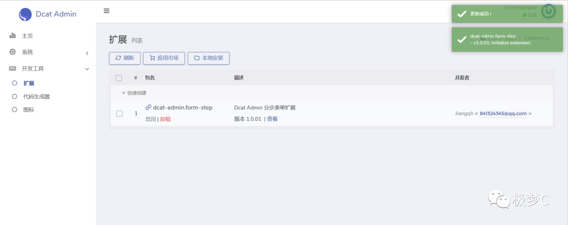Click the 版本 1.0.01 text
This screenshot has height=225, width=568.
coord(248,119)
